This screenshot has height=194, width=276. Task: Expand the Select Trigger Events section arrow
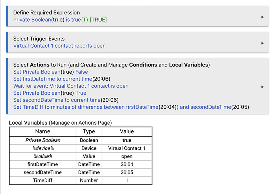[262, 43]
